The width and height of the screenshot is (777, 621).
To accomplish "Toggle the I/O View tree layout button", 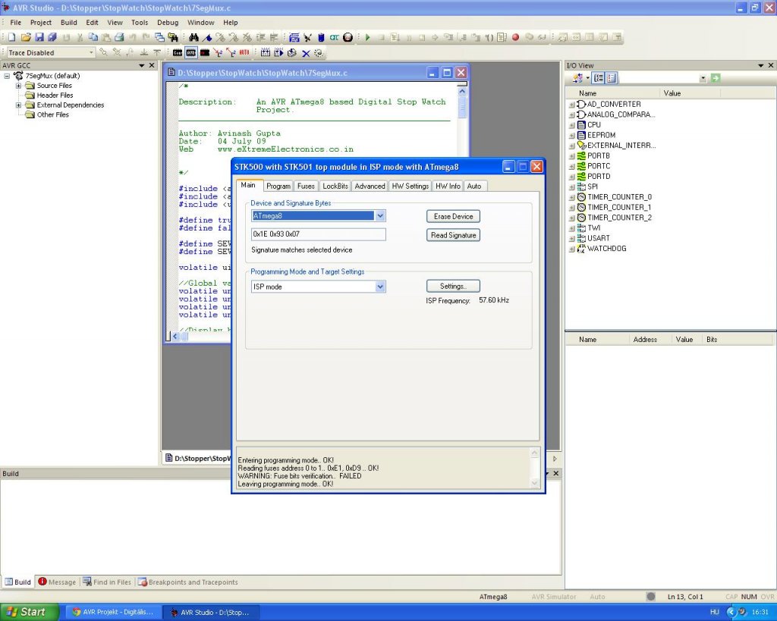I will point(599,78).
